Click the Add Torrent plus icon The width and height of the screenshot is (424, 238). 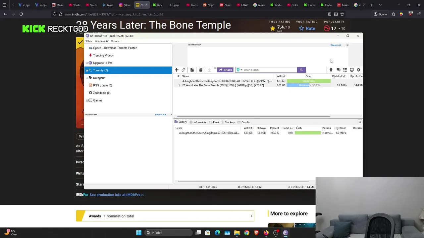click(x=177, y=70)
